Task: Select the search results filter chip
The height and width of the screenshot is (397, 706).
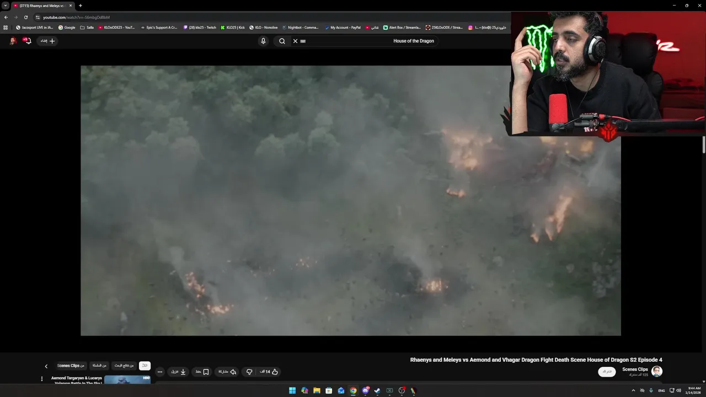Action: click(x=124, y=366)
